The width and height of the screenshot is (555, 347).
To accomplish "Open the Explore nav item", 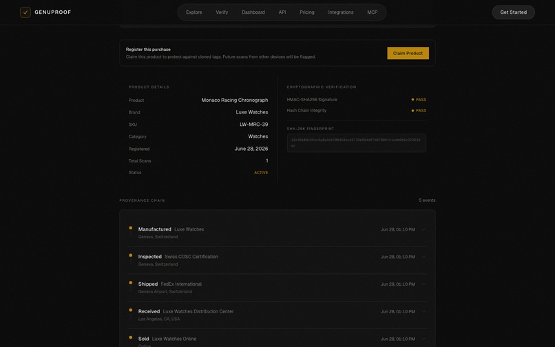I will point(194,12).
